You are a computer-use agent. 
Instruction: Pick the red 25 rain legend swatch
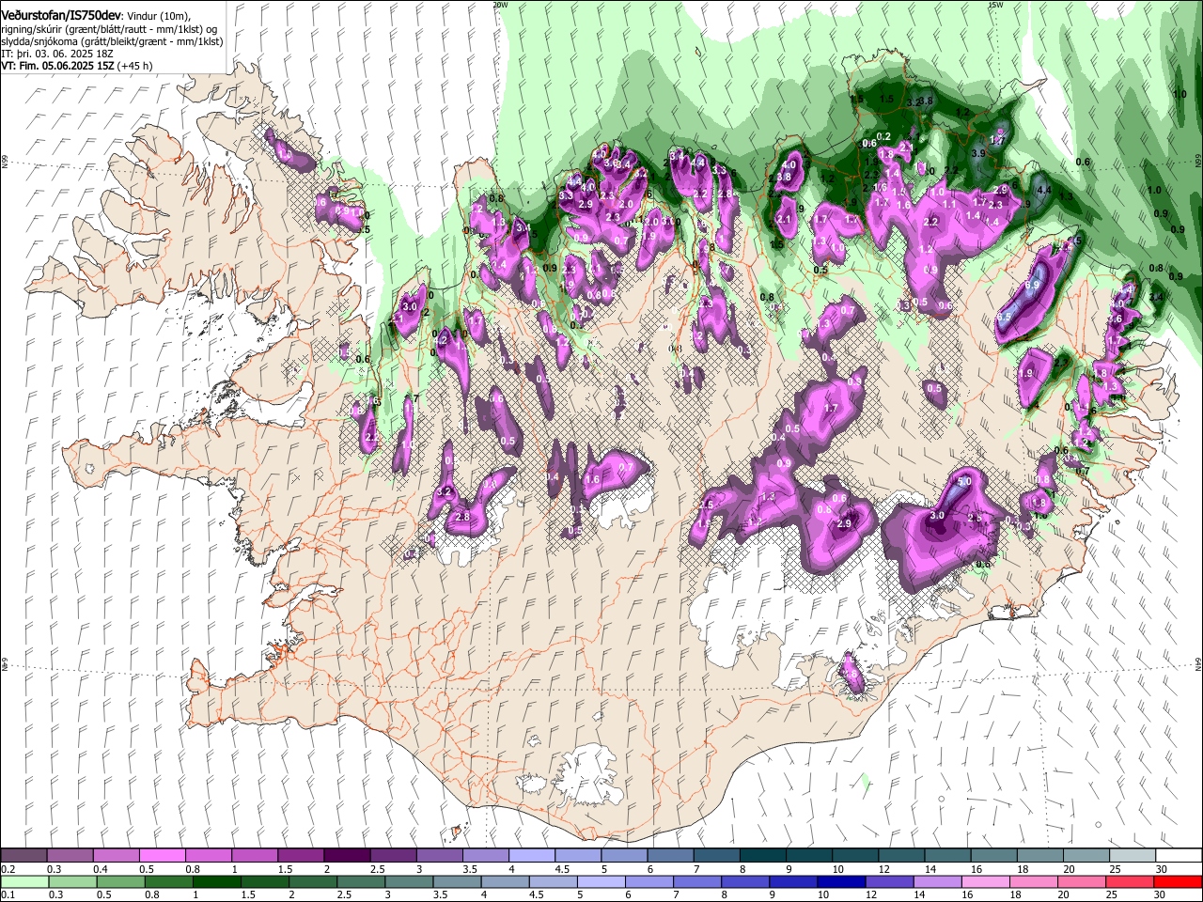1130,882
